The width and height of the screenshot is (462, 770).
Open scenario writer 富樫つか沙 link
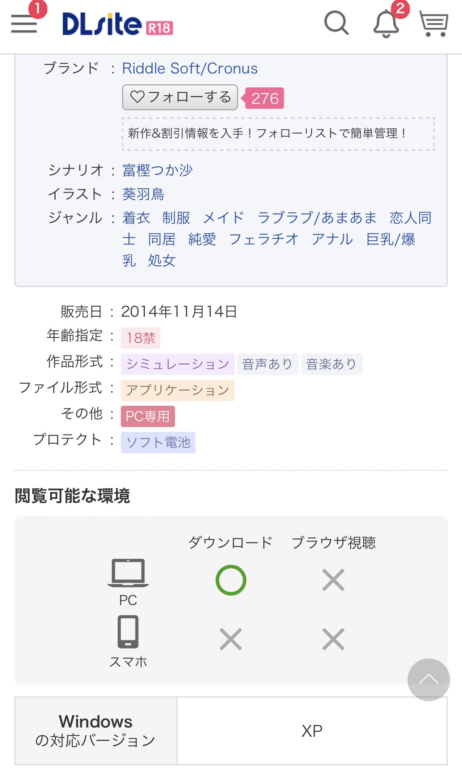pos(158,170)
